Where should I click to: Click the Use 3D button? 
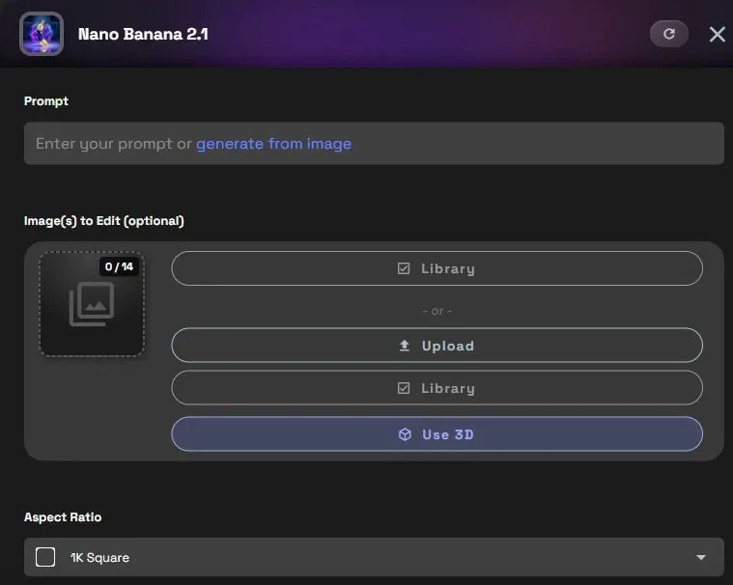coord(437,434)
